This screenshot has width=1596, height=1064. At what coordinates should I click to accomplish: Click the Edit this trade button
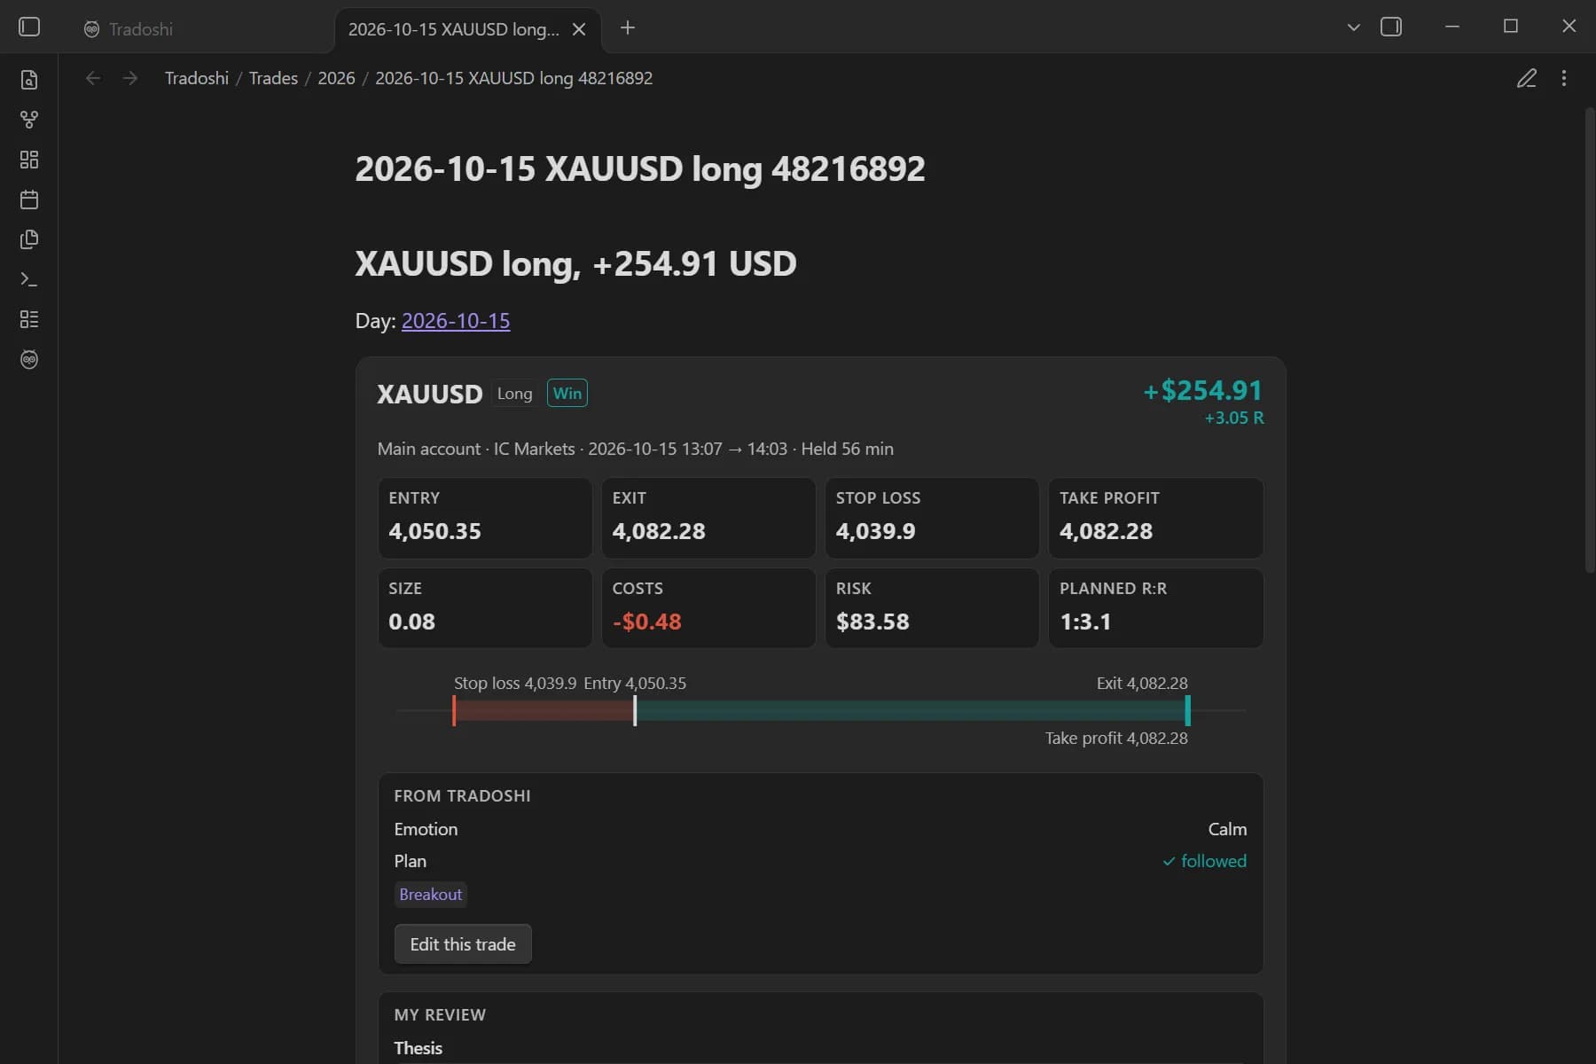pyautogui.click(x=463, y=944)
